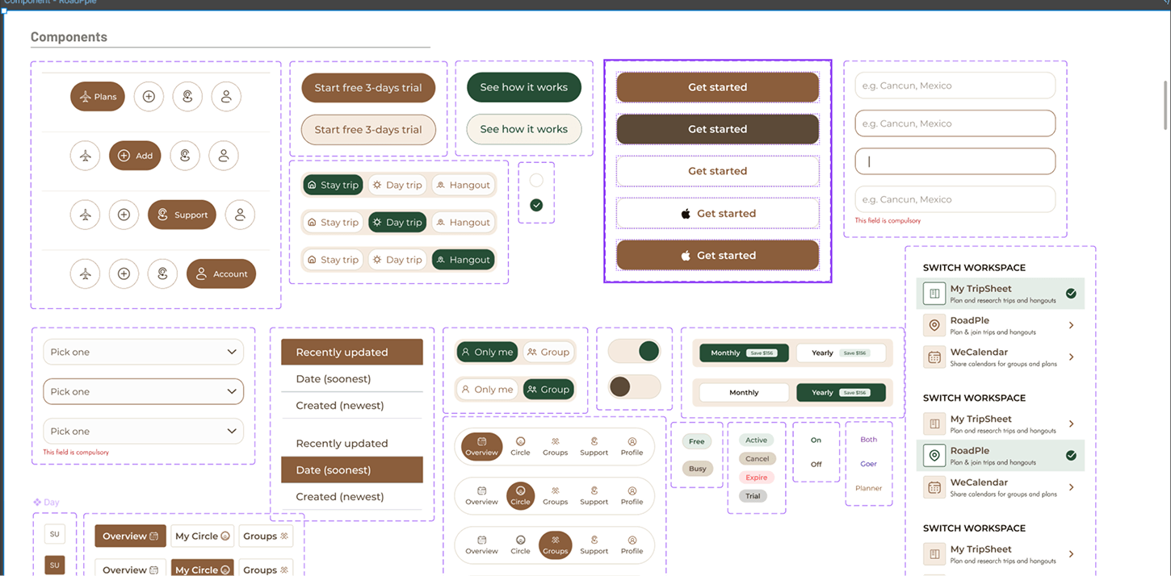Screen dimensions: 1171x576
Task: Click the chevron beside WeCalendar under the highlighted RoadPle
Action: [1071, 487]
